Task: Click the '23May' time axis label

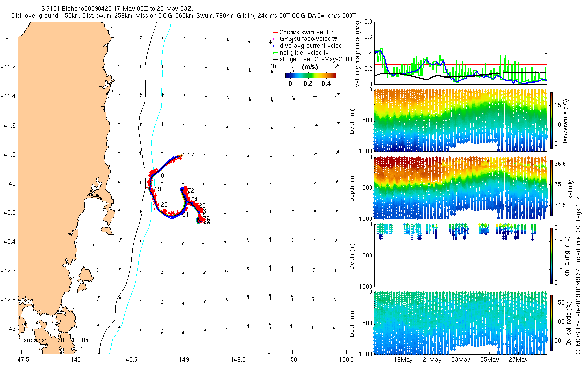Action: tap(461, 360)
